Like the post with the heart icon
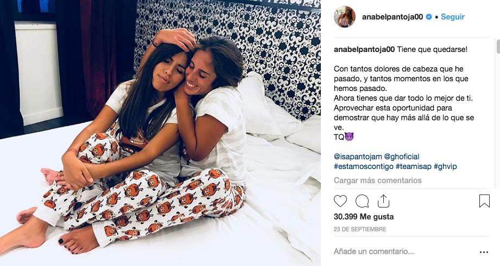 point(340,201)
